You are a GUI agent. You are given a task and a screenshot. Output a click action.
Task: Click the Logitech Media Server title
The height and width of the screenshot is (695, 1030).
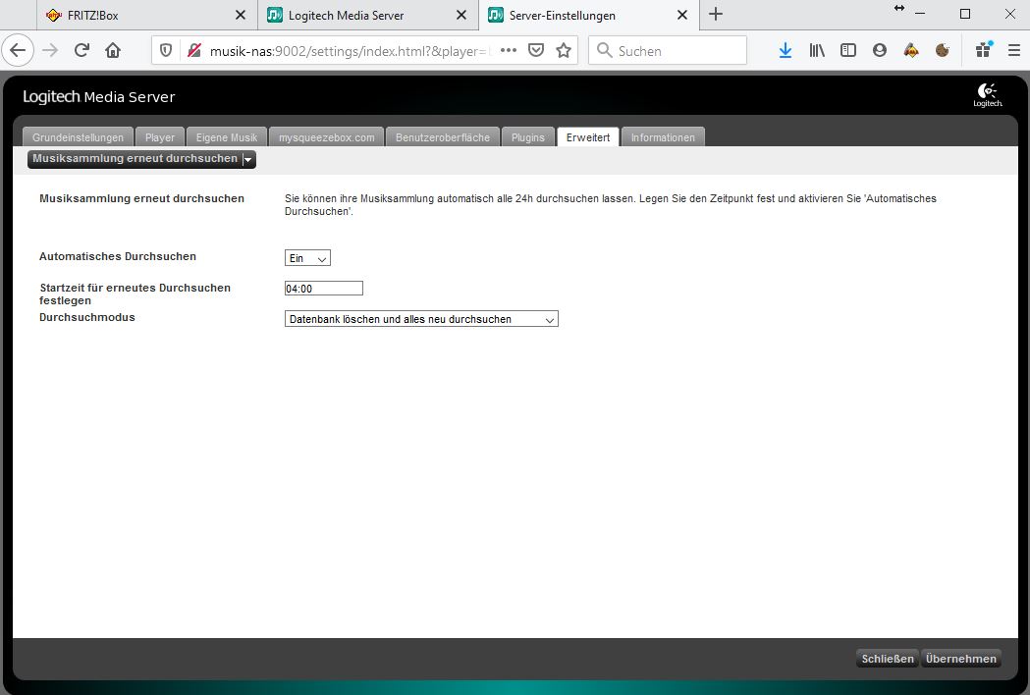(x=99, y=96)
